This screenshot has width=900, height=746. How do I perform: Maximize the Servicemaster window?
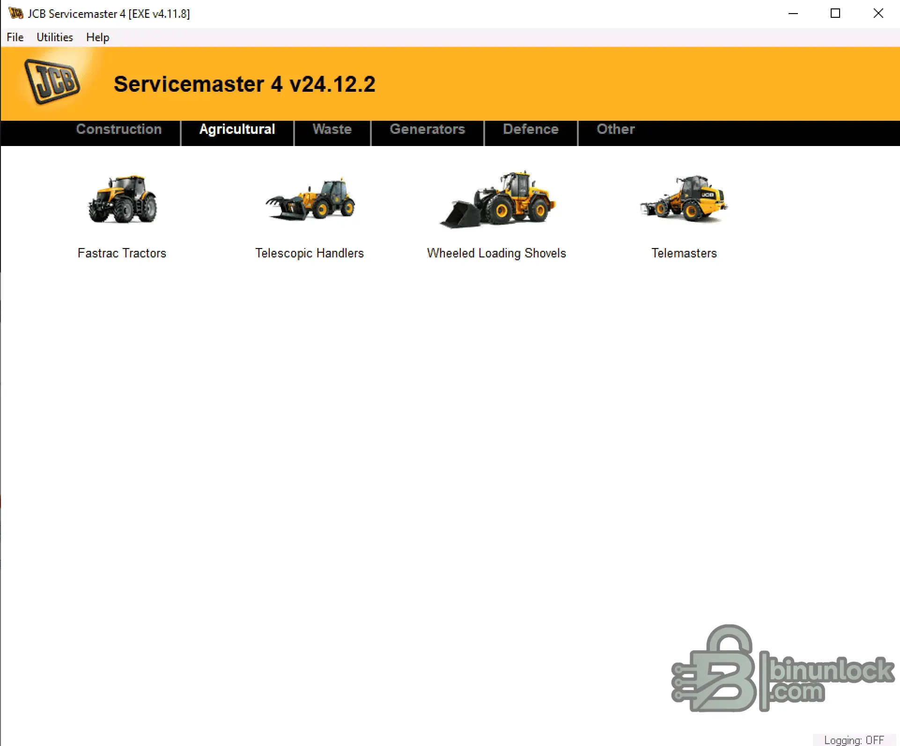click(835, 14)
